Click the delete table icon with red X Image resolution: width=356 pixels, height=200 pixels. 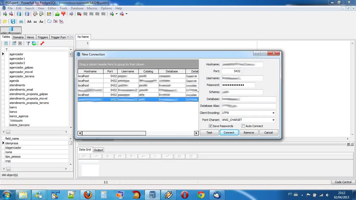pos(20,43)
